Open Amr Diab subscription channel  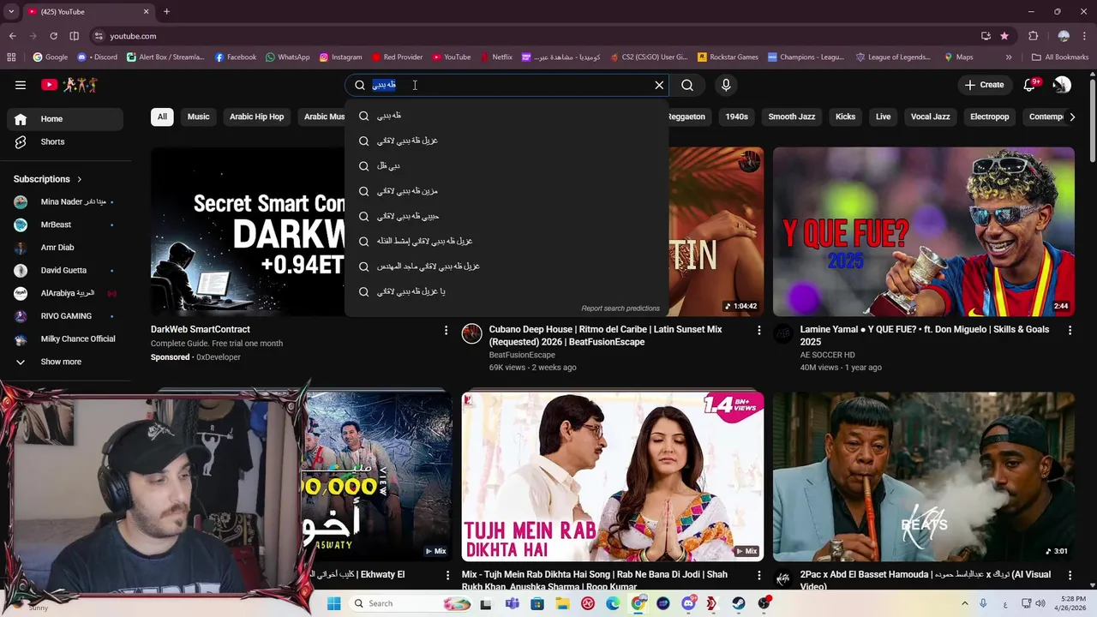tap(65, 248)
